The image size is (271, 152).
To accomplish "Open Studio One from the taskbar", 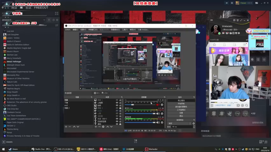I will pos(41,149).
